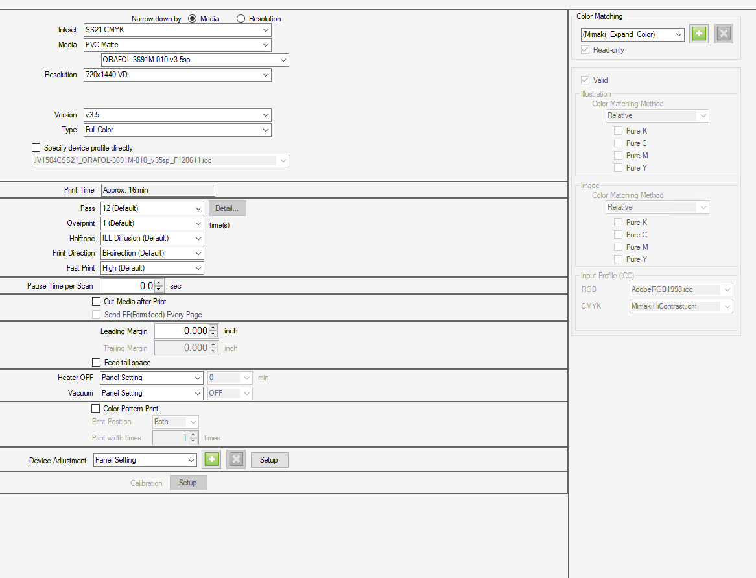
Task: Open the Print Position Both dropdown
Action: [x=176, y=422]
